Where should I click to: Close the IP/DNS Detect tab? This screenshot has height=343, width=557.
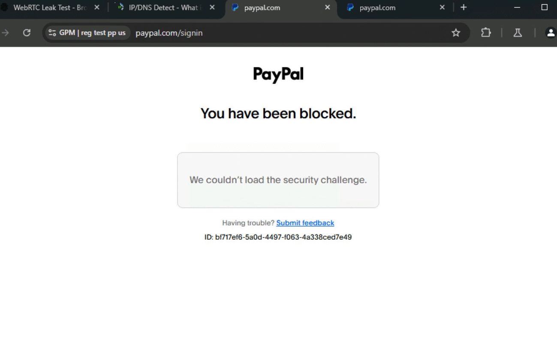[x=212, y=7]
